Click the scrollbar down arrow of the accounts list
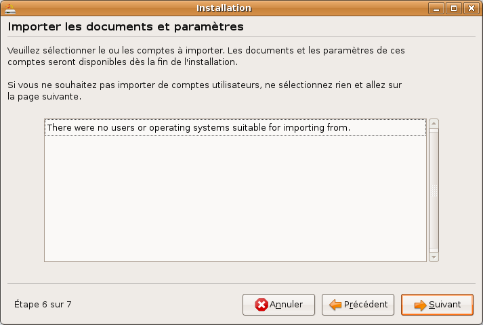 pyautogui.click(x=434, y=257)
